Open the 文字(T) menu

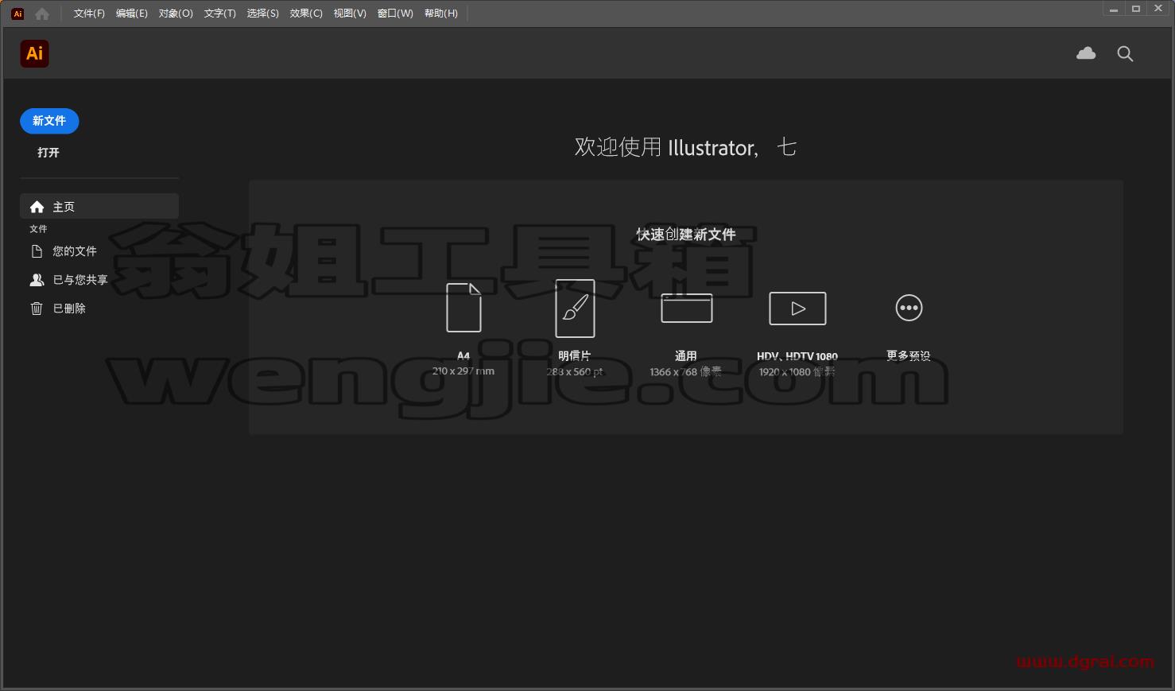pyautogui.click(x=219, y=14)
